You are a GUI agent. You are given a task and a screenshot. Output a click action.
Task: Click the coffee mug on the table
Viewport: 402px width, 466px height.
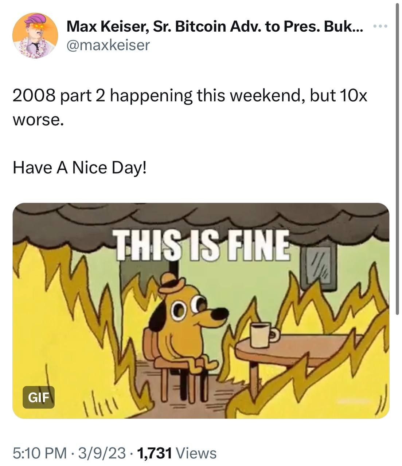click(x=264, y=335)
